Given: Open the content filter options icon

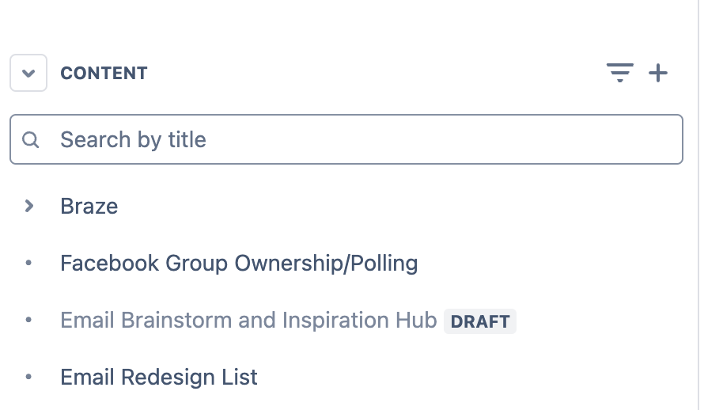Looking at the screenshot, I should [x=619, y=73].
